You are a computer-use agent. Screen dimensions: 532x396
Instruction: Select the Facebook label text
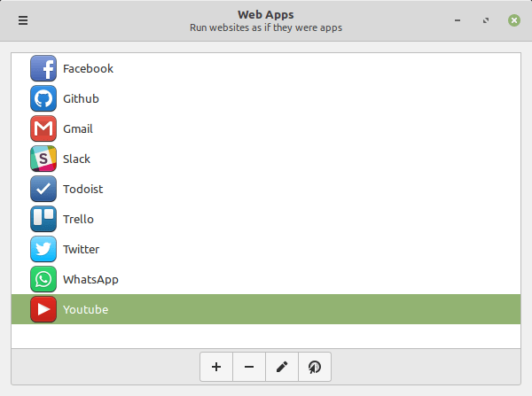click(88, 69)
